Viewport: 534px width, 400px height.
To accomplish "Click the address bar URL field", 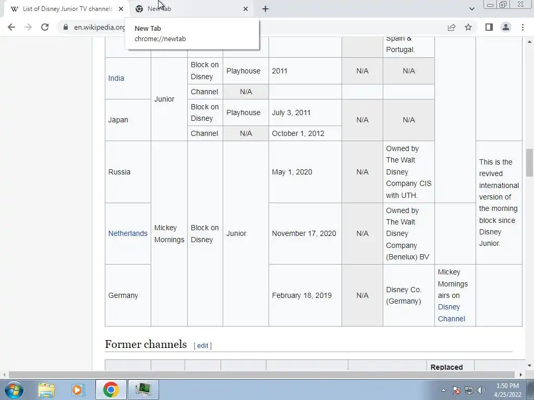I will pos(100,27).
